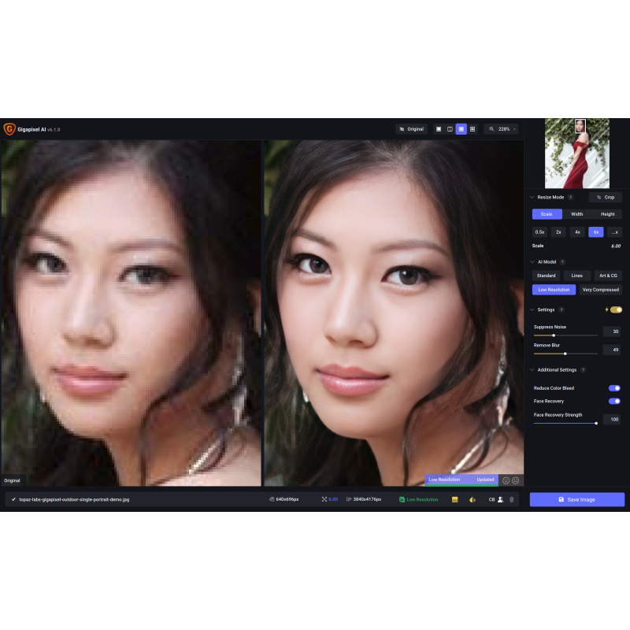Click the Gigapixel AI logo icon

9,129
